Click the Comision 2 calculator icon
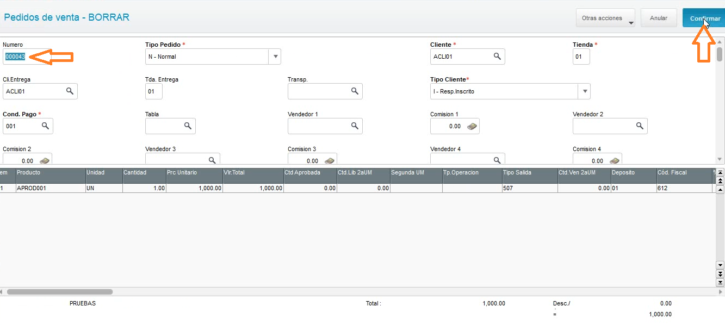Viewport: 725px width, 325px height. point(45,160)
